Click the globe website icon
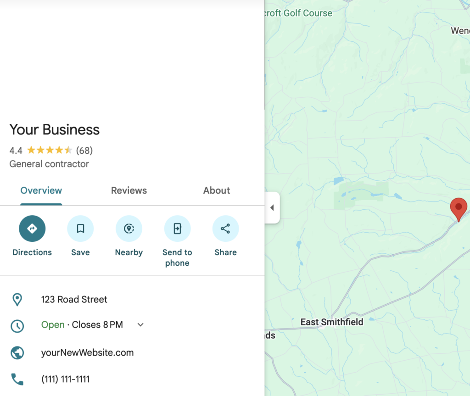The image size is (470, 396). 17,353
